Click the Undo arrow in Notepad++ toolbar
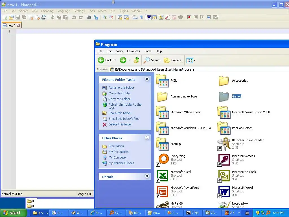This screenshot has width=289, height=217. [74, 17]
